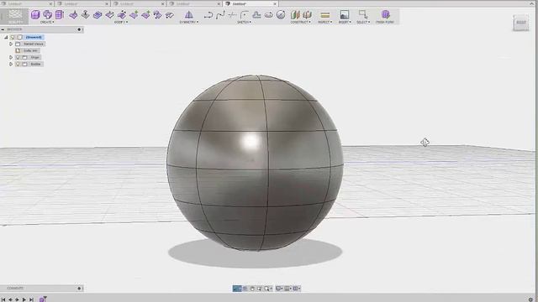Select the Bodies tree item

(35, 64)
